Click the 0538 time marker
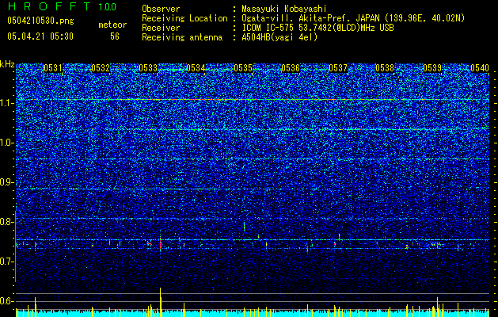Screen dimensions: 498x317 (x=385, y=68)
